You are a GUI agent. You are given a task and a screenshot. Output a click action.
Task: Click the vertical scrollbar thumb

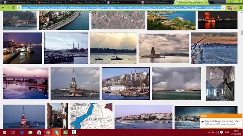point(241,33)
